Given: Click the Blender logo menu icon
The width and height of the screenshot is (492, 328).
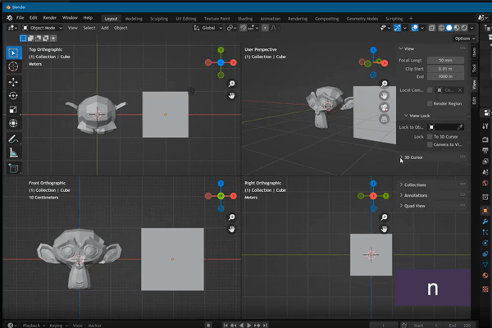Looking at the screenshot, I should (x=9, y=18).
